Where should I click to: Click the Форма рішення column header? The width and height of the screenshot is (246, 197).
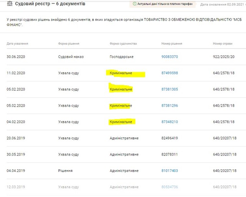[70, 43]
